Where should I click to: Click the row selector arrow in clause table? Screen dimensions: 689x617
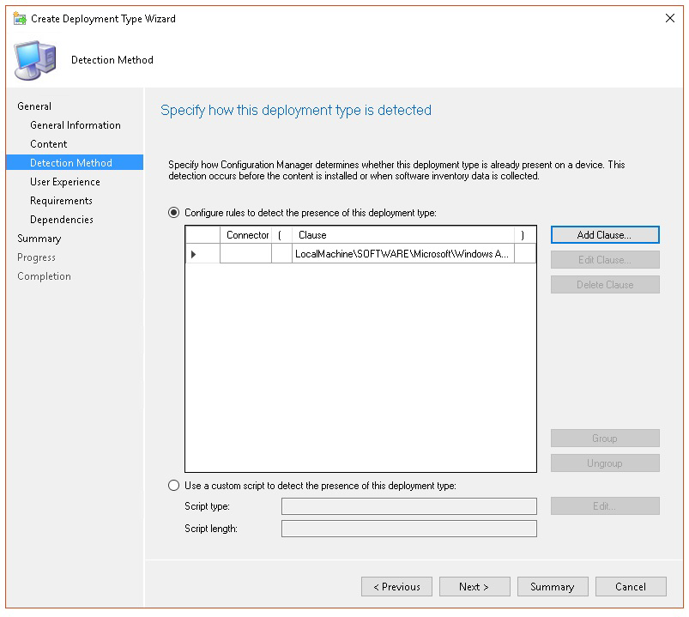[193, 254]
